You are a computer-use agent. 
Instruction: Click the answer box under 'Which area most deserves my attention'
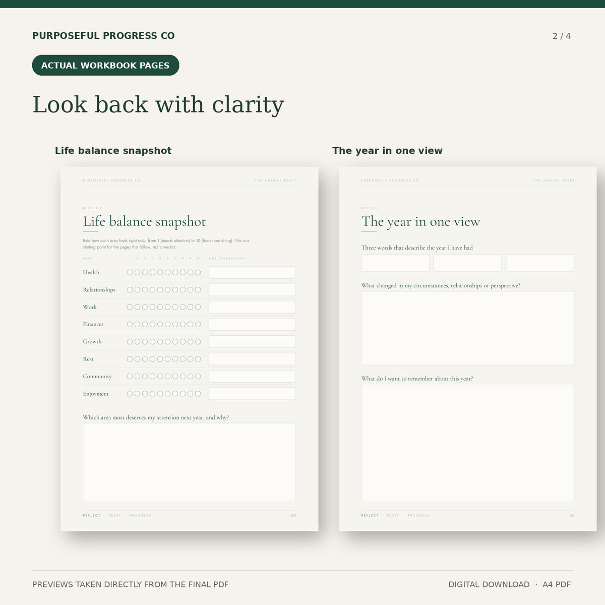coord(189,462)
